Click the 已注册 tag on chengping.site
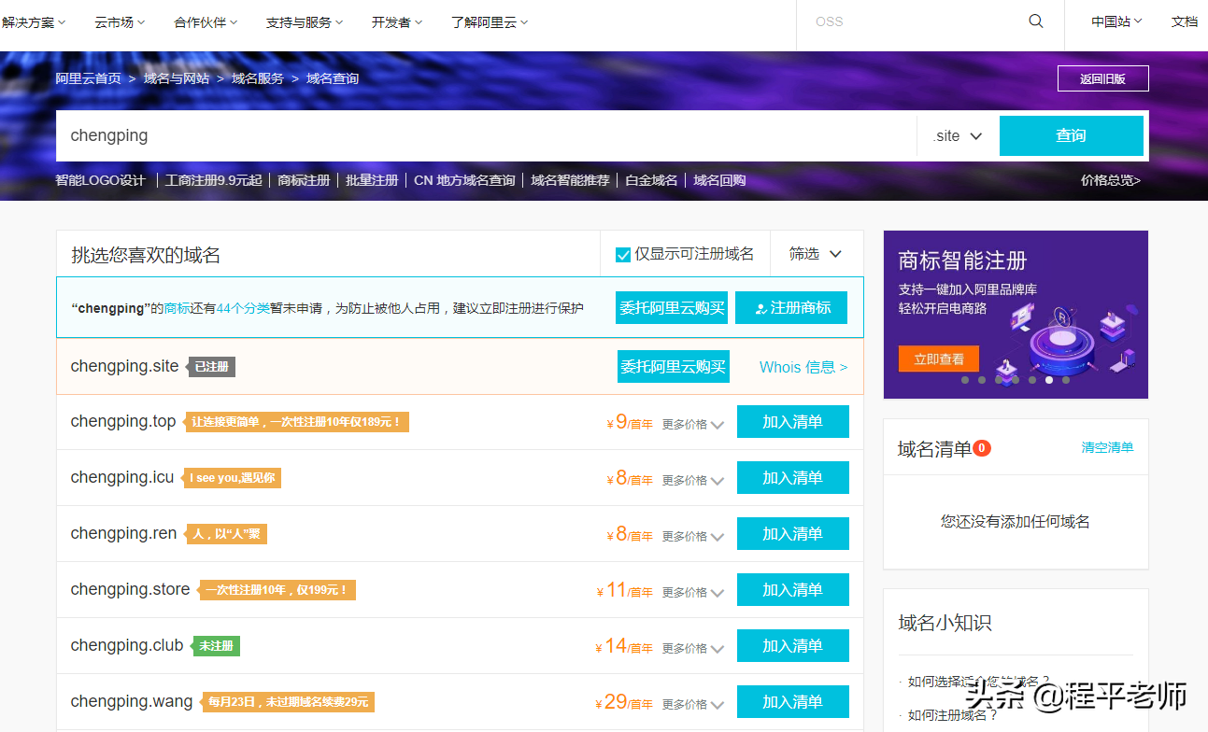Viewport: 1208px width, 732px height. coord(211,367)
